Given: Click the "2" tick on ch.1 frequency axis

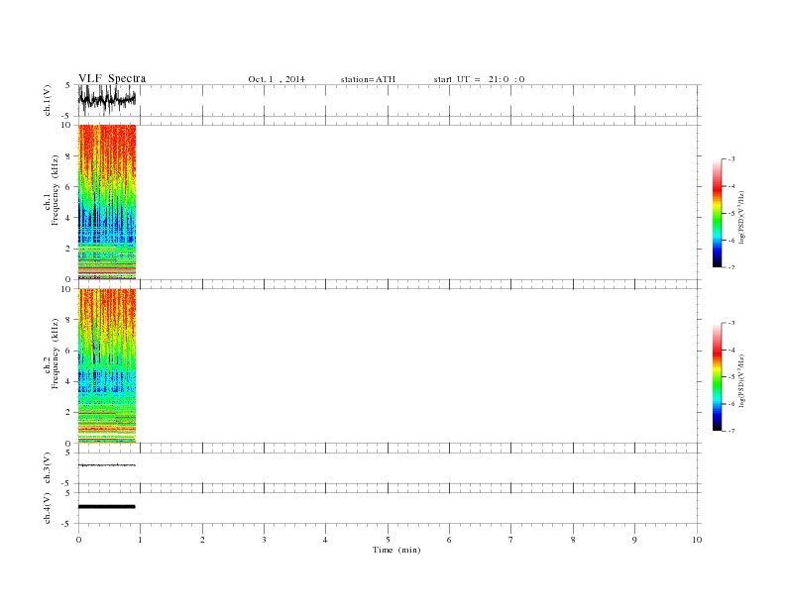Looking at the screenshot, I should (x=68, y=249).
